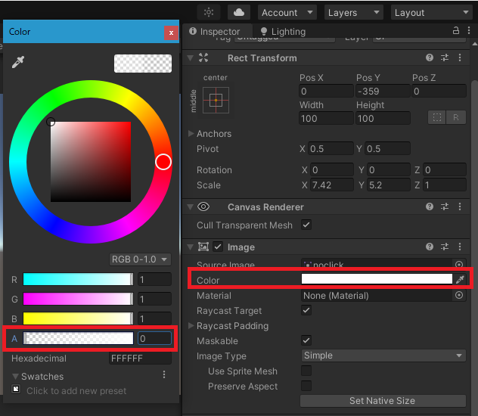Open Canvas Renderer preset sliders icon
The height and width of the screenshot is (416, 478).
click(445, 207)
